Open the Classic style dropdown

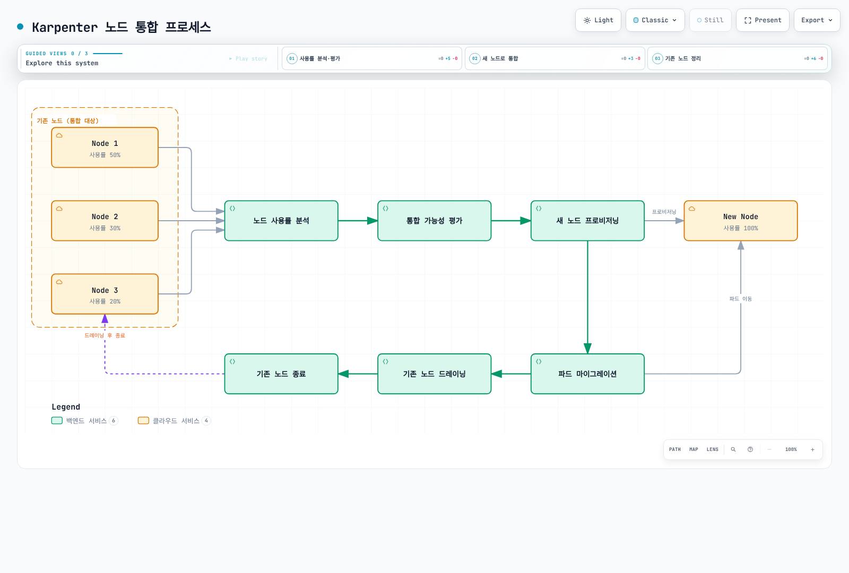tap(655, 20)
